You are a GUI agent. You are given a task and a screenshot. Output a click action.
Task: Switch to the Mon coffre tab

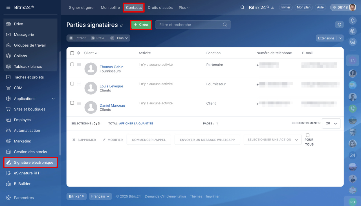110,8
